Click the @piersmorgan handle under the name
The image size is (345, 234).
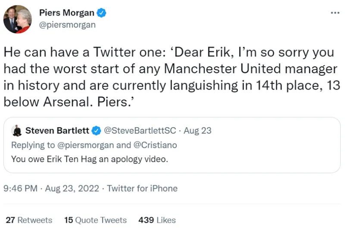[67, 25]
